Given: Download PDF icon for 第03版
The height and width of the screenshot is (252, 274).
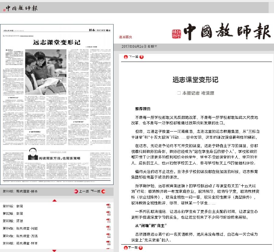Looking at the screenshot, I should [x=108, y=221].
